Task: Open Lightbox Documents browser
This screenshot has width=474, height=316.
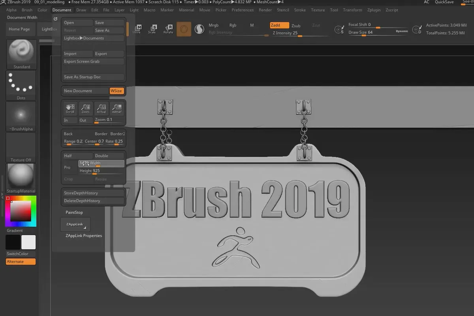Action: point(94,38)
